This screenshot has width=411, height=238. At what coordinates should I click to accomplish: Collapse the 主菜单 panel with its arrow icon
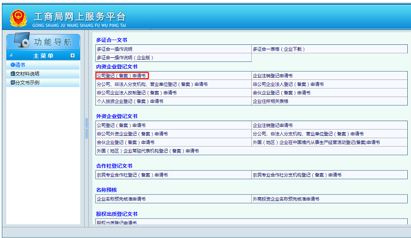[x=73, y=55]
